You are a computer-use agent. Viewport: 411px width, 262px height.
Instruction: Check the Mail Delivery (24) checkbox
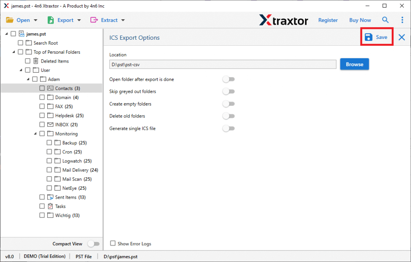tap(49, 170)
